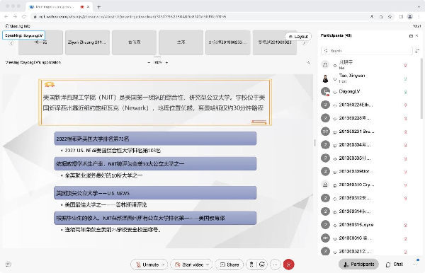Show next video thumbnails with right arrow
The image size is (425, 273).
pos(304,42)
